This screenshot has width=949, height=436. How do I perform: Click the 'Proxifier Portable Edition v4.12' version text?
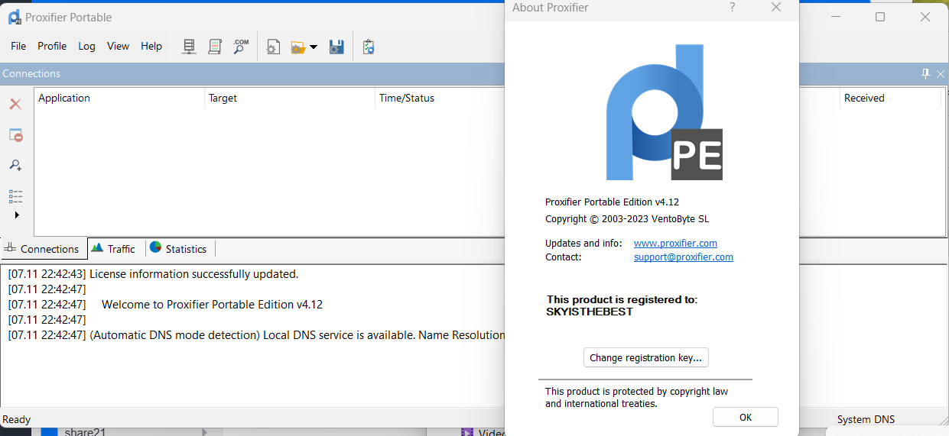click(x=612, y=202)
